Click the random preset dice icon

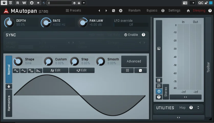113,11
